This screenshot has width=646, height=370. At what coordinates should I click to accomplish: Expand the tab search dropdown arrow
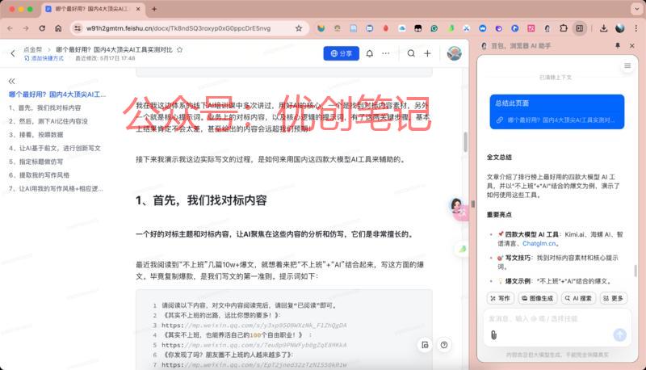pos(636,9)
